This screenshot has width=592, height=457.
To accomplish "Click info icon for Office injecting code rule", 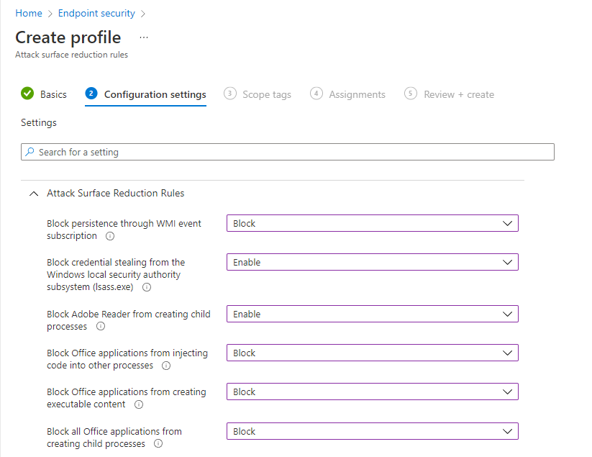I will pos(166,366).
